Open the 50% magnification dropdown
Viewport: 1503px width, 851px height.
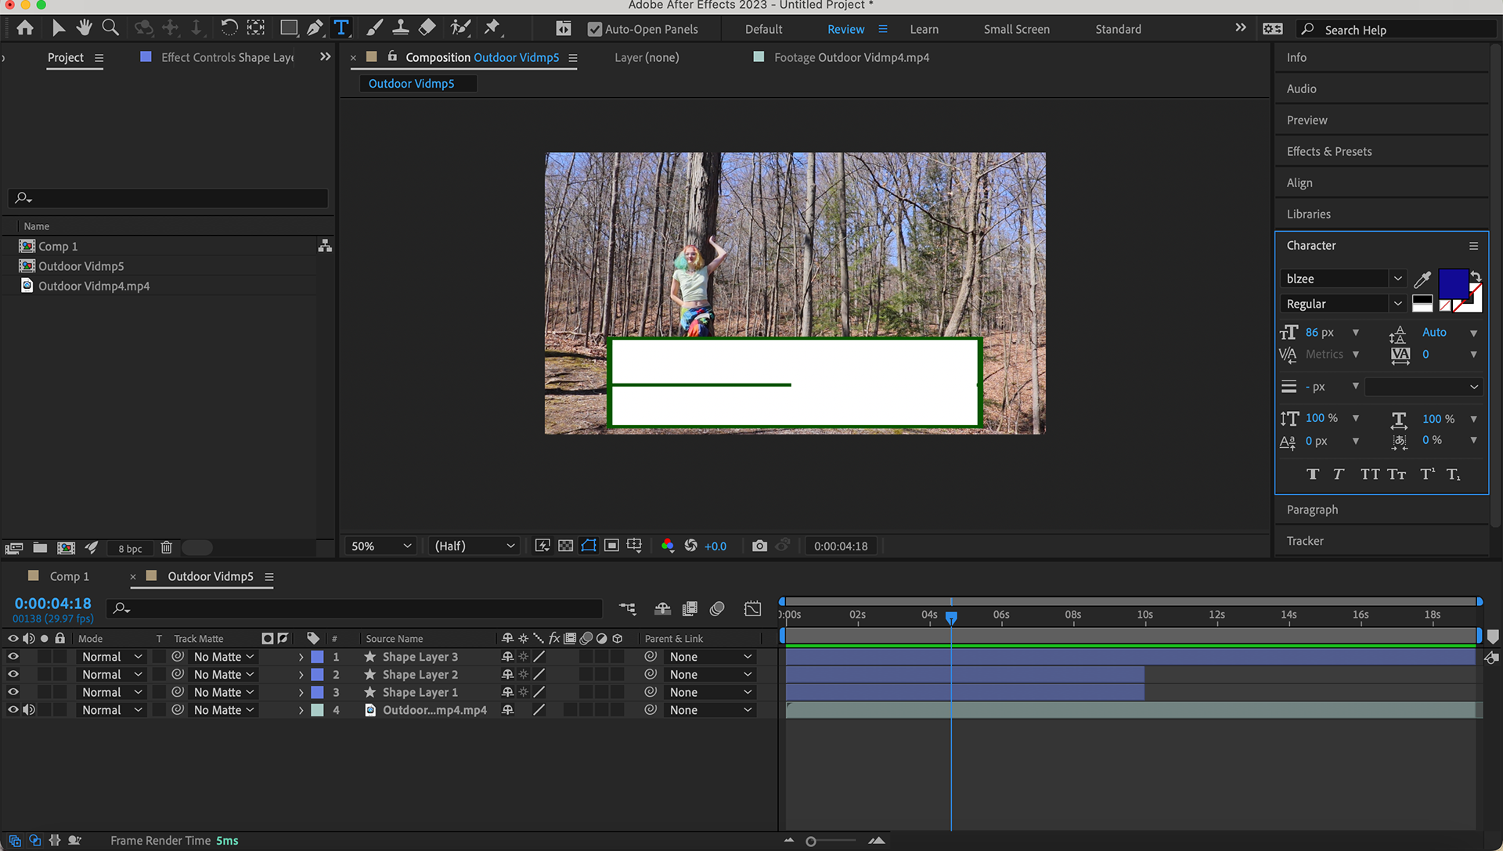point(381,546)
